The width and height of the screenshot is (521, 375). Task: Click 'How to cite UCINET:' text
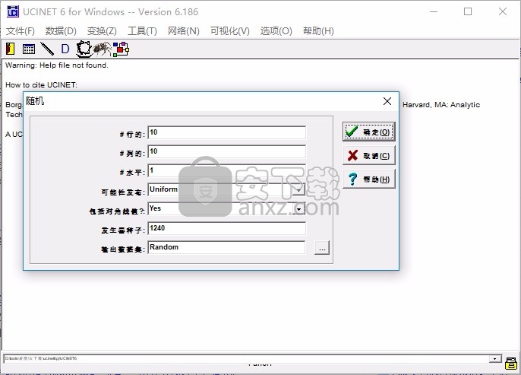click(41, 85)
